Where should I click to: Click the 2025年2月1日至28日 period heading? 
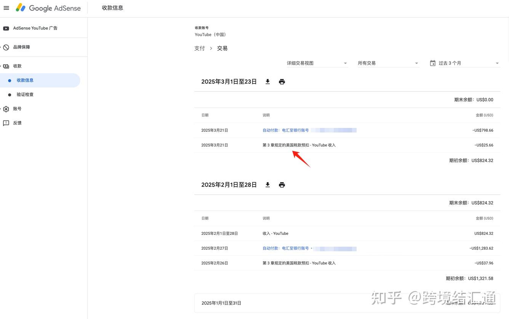coord(229,185)
